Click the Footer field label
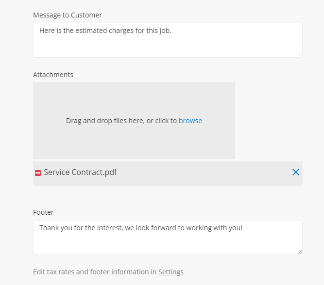Screen dimensions: 324x285 pyautogui.click(x=43, y=212)
